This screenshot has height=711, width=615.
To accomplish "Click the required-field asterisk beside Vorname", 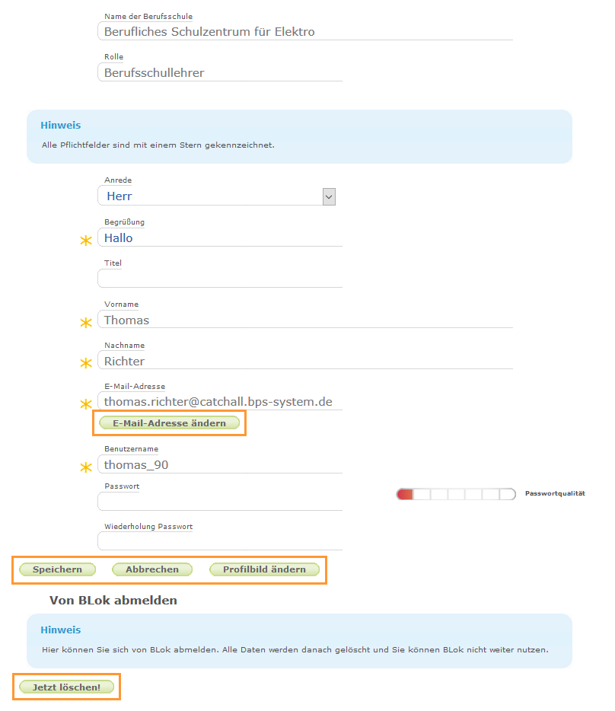I will point(85,323).
